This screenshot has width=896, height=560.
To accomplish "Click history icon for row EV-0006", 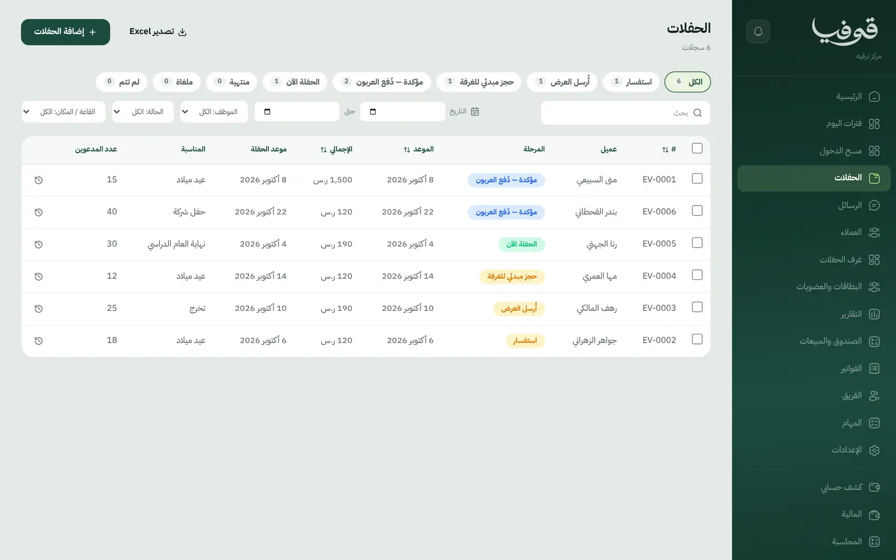I will point(39,212).
